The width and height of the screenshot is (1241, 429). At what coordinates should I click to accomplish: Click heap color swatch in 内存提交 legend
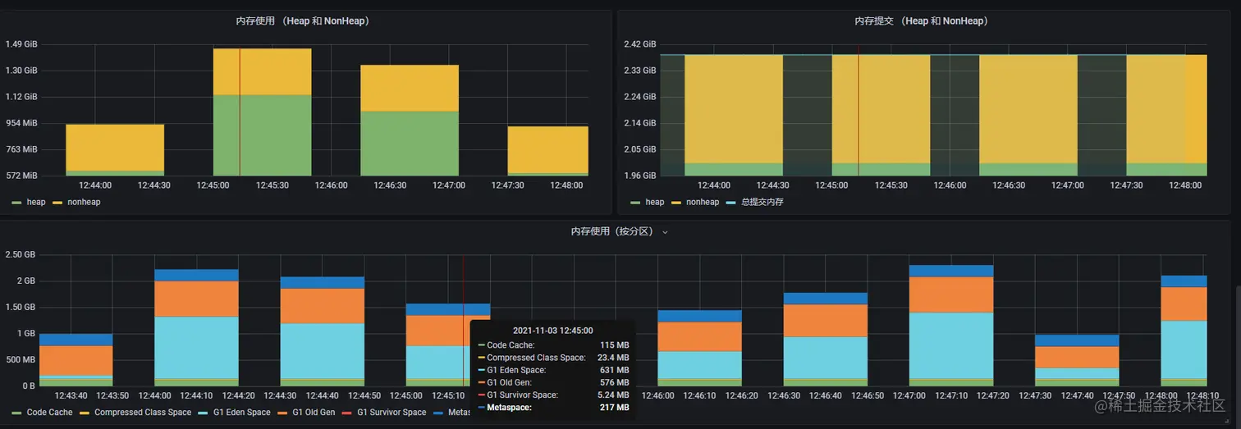click(x=635, y=202)
